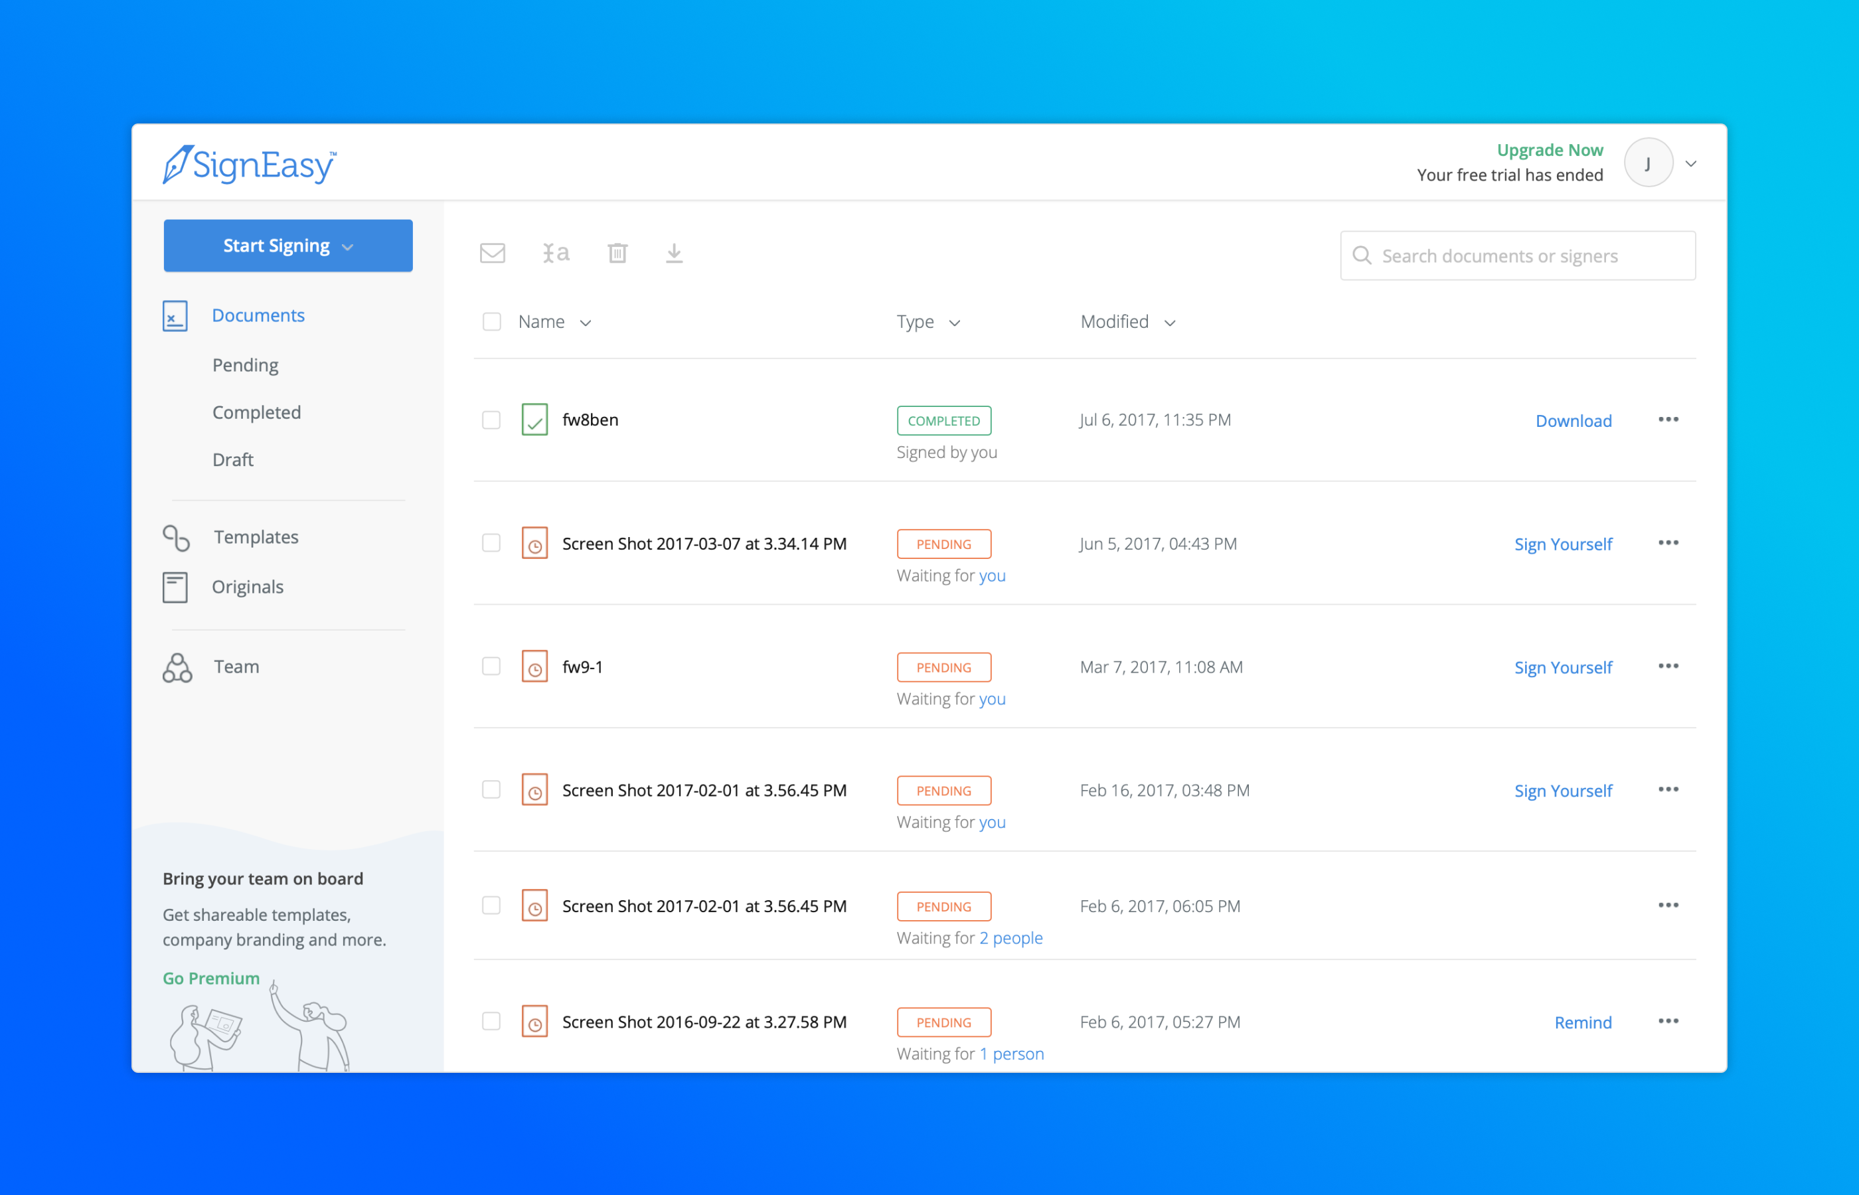Screen dimensions: 1859x1195
Task: Click the COMPLETED status badge
Action: point(943,421)
